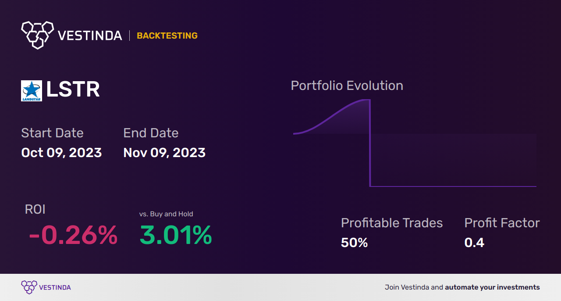Screen dimensions: 561x301
Task: Click the -0.26% ROI value
Action: click(x=73, y=235)
